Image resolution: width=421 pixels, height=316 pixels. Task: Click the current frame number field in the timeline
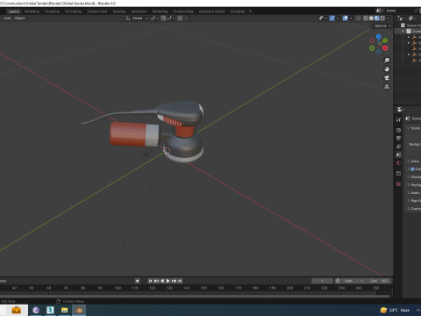tap(322, 281)
